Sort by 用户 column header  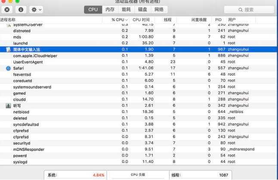pyautogui.click(x=232, y=20)
